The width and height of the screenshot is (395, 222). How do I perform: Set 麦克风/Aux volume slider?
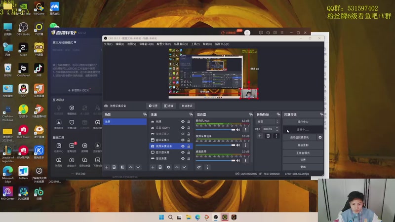point(215,130)
